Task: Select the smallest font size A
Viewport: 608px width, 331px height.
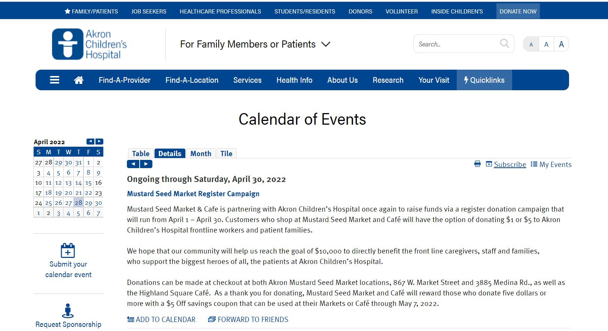Action: pos(531,45)
